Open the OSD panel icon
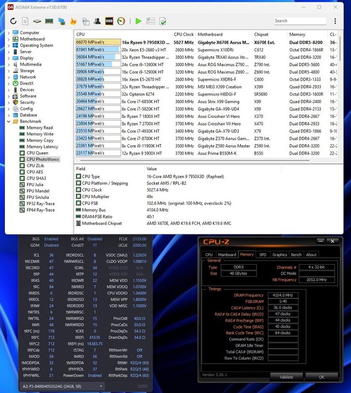 pyautogui.click(x=109, y=21)
